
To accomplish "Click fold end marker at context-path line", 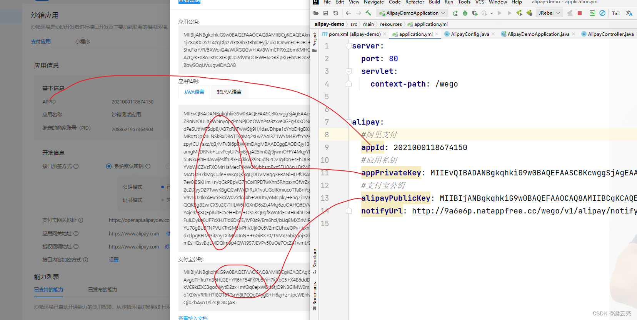I will coord(349,84).
